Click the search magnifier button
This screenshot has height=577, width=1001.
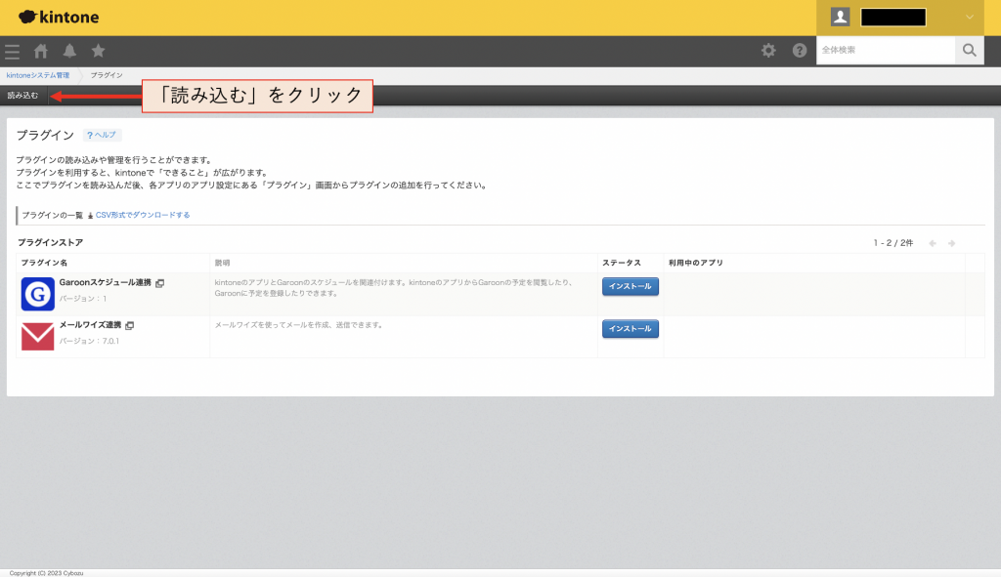pyautogui.click(x=969, y=50)
